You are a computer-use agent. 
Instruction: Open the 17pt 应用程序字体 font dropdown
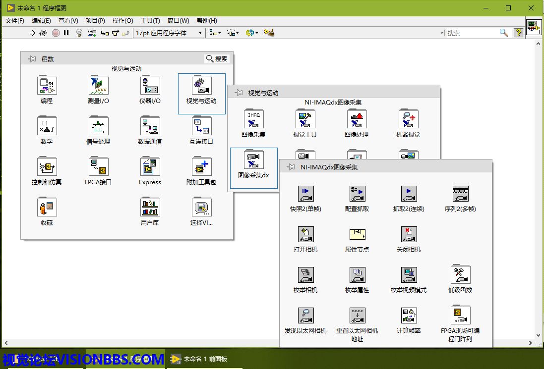pos(169,33)
